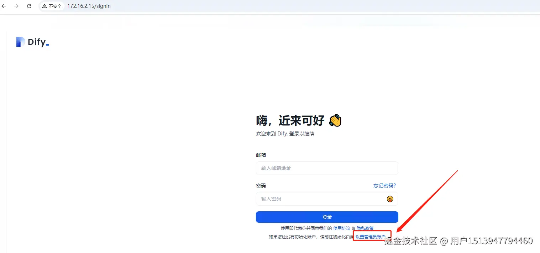This screenshot has height=253, width=540.
Task: Click the 密码 field label
Action: point(261,186)
